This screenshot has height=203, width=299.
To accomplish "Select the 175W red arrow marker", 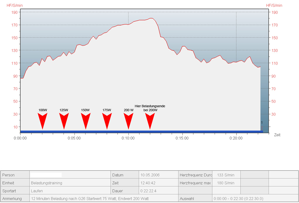I will coord(107,120).
